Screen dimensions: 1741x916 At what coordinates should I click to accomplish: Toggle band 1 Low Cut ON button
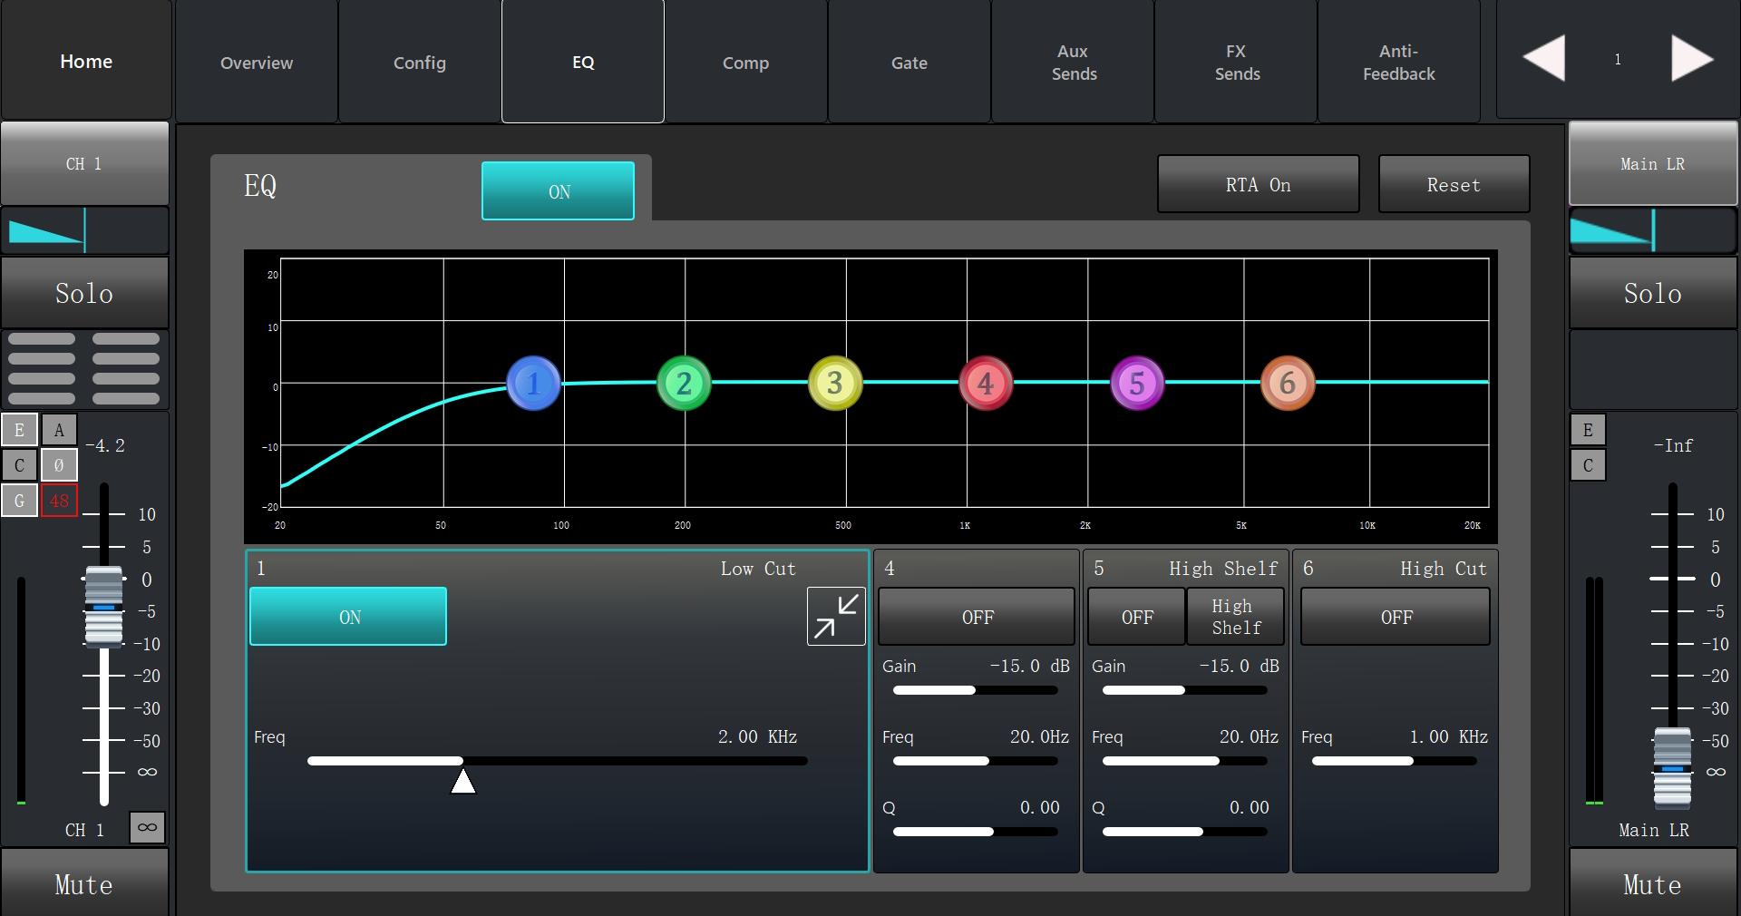(x=348, y=617)
